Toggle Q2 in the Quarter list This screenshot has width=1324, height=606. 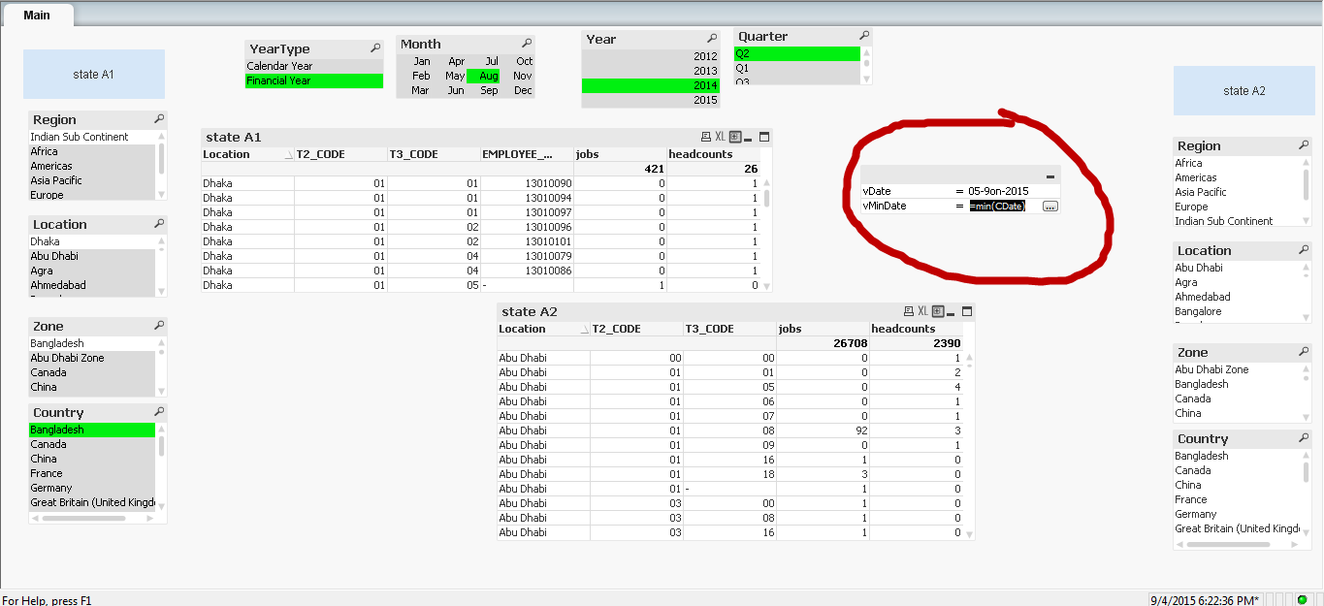pyautogui.click(x=797, y=53)
